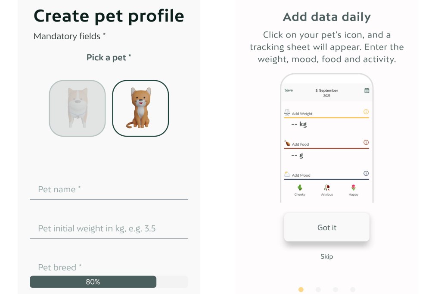441x294 pixels.
Task: Choose the Happy tulip mood
Action: (x=354, y=190)
